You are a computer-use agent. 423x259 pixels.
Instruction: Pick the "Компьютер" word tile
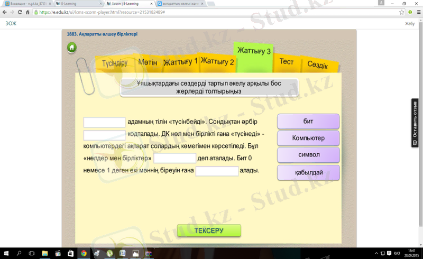308,138
